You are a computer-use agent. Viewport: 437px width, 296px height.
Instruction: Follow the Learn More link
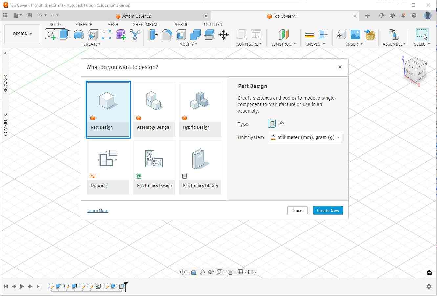98,211
